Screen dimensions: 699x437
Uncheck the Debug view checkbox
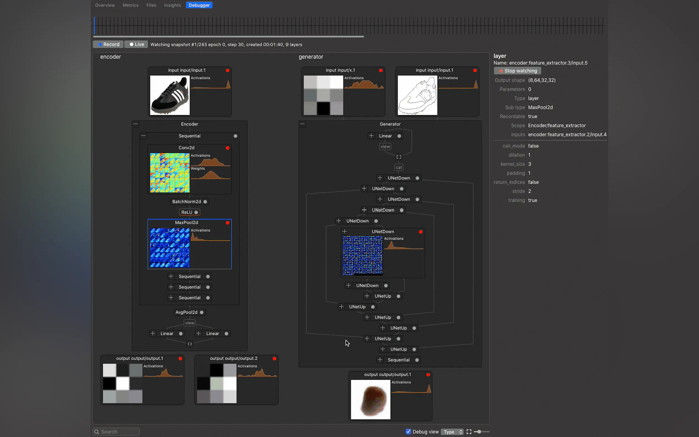coord(408,431)
